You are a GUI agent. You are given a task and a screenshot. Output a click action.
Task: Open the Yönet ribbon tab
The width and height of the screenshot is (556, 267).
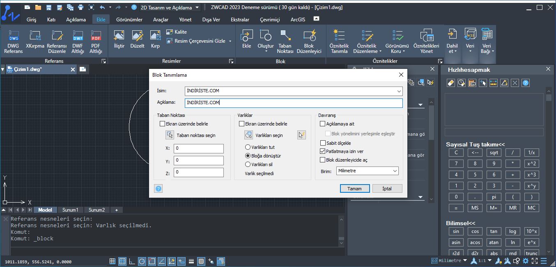(185, 19)
